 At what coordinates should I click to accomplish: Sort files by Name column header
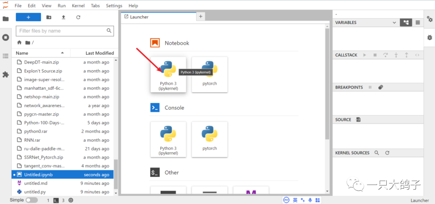point(41,53)
